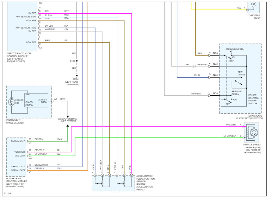This screenshot has height=198, width=270.
Task: Click the DK BLU/WHT wire color label
Action: tap(41, 165)
